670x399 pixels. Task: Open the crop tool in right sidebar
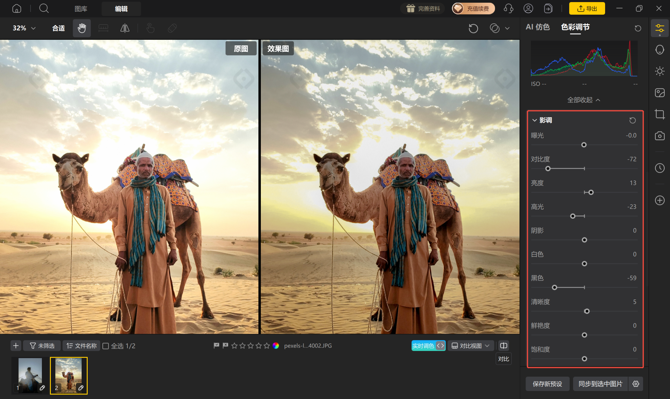coord(660,114)
